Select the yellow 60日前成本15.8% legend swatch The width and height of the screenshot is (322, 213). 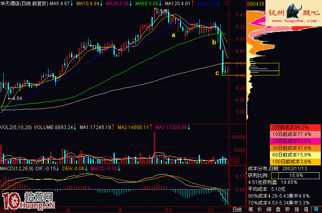[x=295, y=155]
